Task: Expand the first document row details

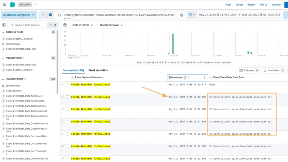Action: tap(63, 85)
